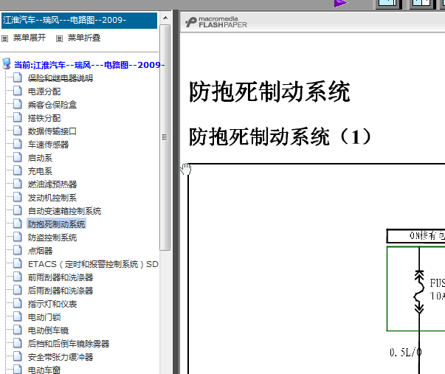Open the 电动倒车镜 page

coord(48,330)
